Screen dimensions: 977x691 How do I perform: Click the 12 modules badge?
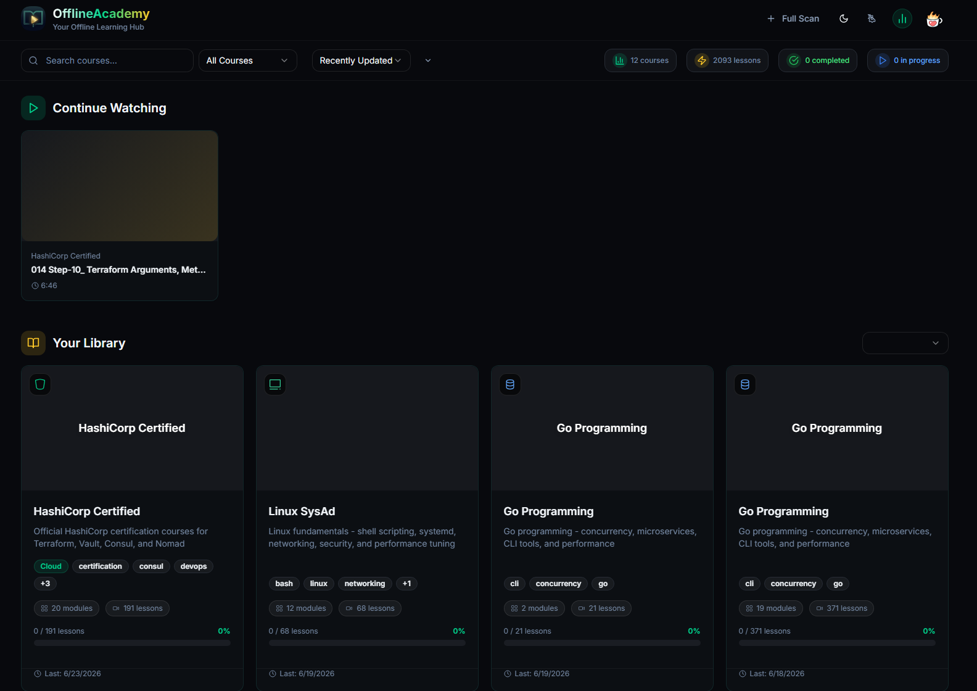click(x=301, y=608)
